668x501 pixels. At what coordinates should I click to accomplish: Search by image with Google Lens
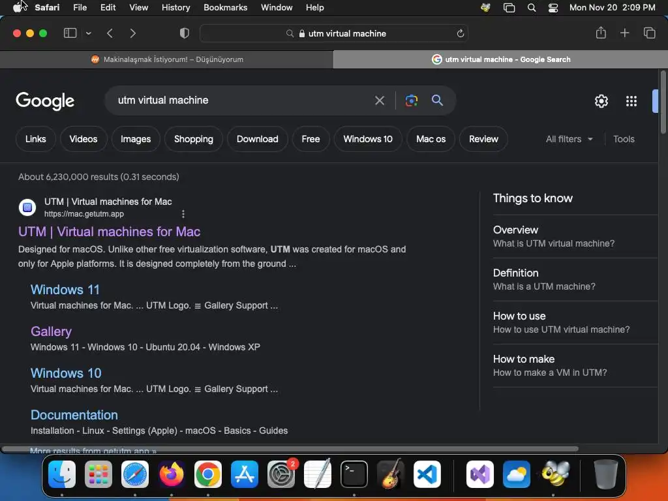point(411,100)
